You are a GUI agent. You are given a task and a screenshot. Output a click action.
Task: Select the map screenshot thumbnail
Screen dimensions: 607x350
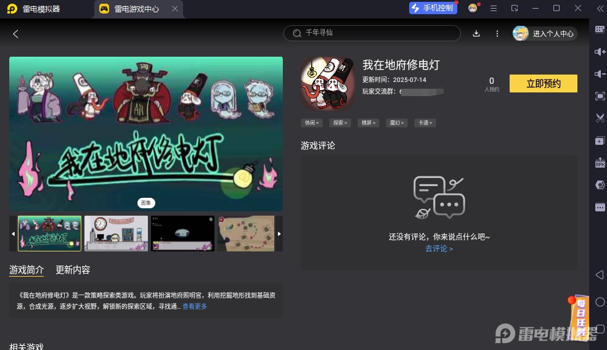point(246,234)
